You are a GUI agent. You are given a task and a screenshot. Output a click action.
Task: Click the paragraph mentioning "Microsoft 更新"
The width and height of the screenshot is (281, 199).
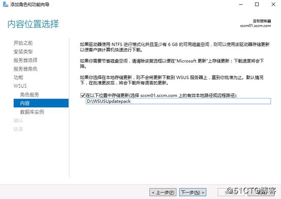[172, 63]
